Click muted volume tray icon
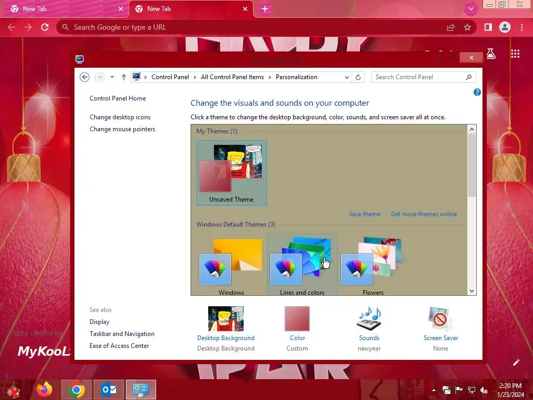This screenshot has width=533, height=400. pyautogui.click(x=484, y=390)
